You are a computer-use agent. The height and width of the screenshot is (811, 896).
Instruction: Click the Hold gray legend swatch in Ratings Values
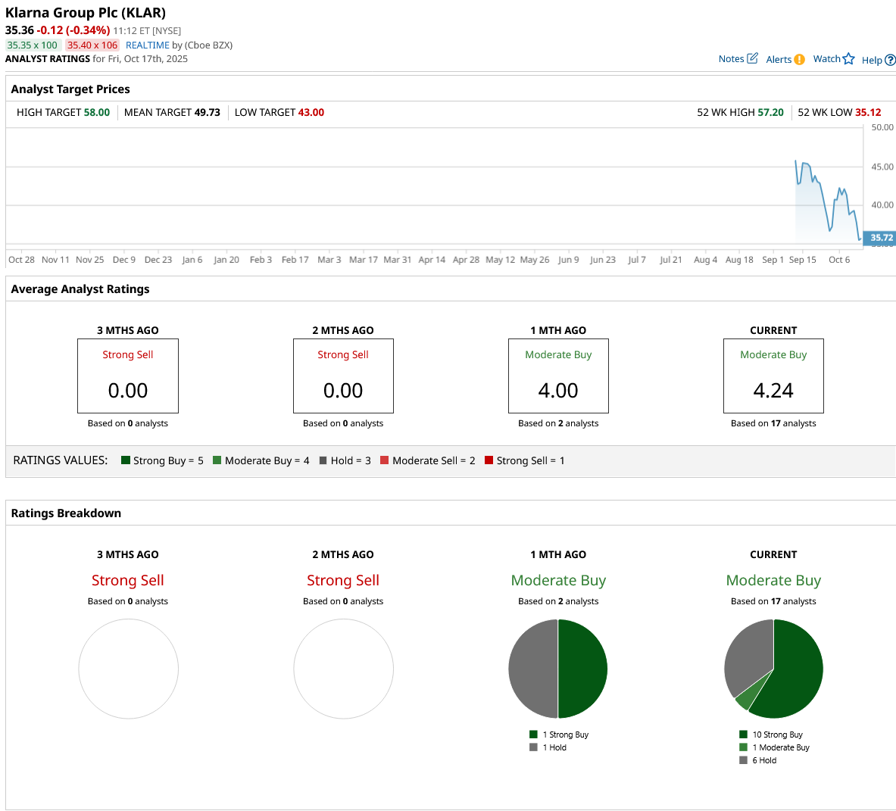[323, 460]
